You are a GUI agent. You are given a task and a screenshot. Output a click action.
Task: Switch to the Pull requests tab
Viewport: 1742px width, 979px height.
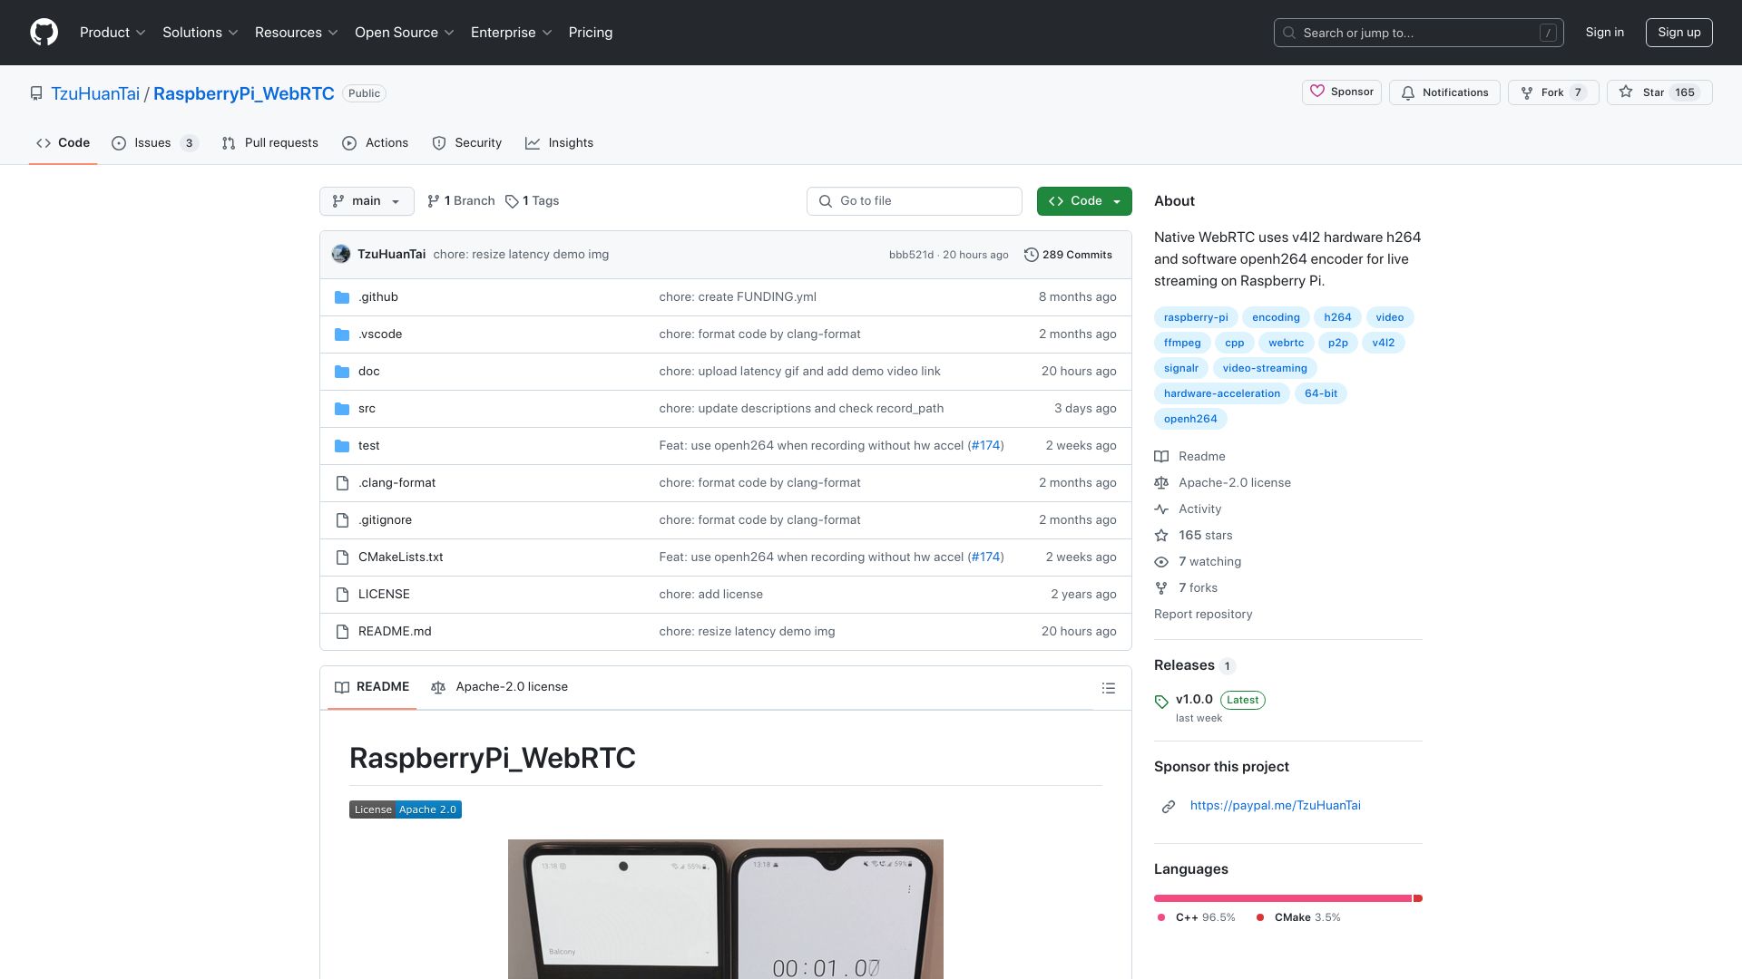coord(270,143)
